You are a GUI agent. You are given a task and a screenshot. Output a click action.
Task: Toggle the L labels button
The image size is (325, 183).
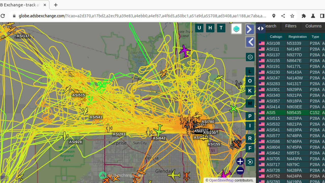pos(250,71)
